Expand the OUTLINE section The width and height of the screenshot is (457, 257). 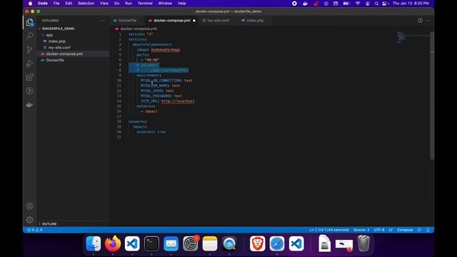[49, 223]
